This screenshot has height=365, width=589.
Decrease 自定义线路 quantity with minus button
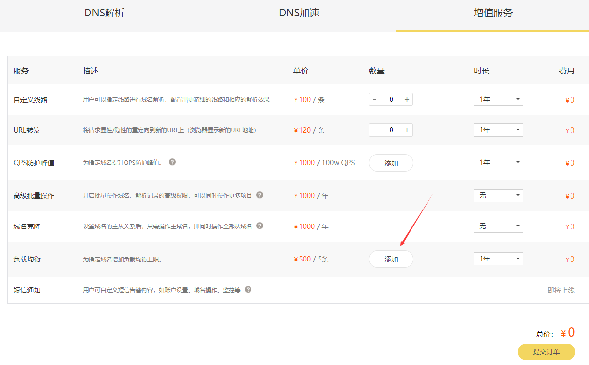[x=375, y=100]
